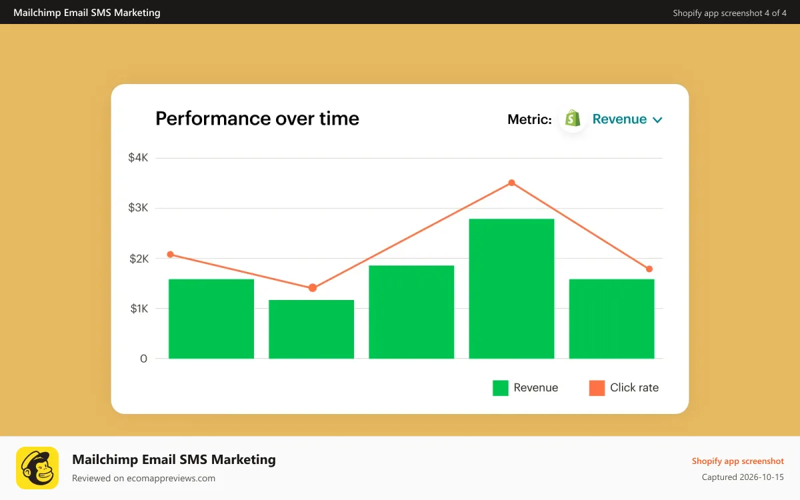Screen dimensions: 800x500
Task: Click the Click rate legend label
Action: coord(634,387)
